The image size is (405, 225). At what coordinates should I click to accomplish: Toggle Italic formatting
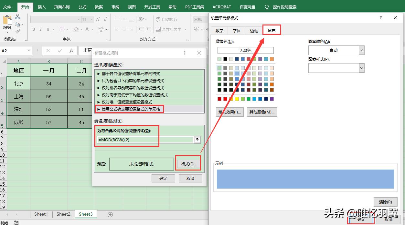(41, 29)
